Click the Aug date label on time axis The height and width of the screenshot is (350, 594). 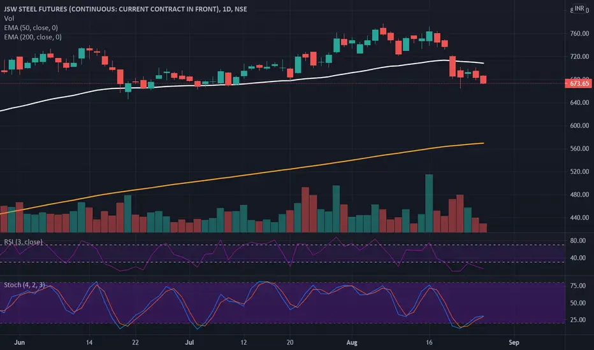click(x=352, y=342)
